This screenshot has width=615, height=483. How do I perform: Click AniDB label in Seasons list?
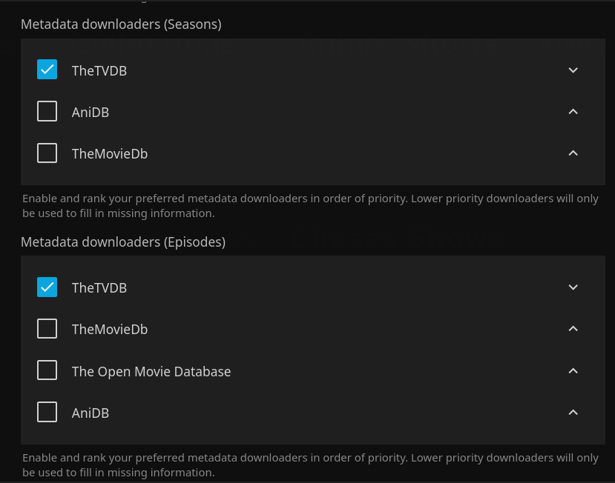click(91, 113)
